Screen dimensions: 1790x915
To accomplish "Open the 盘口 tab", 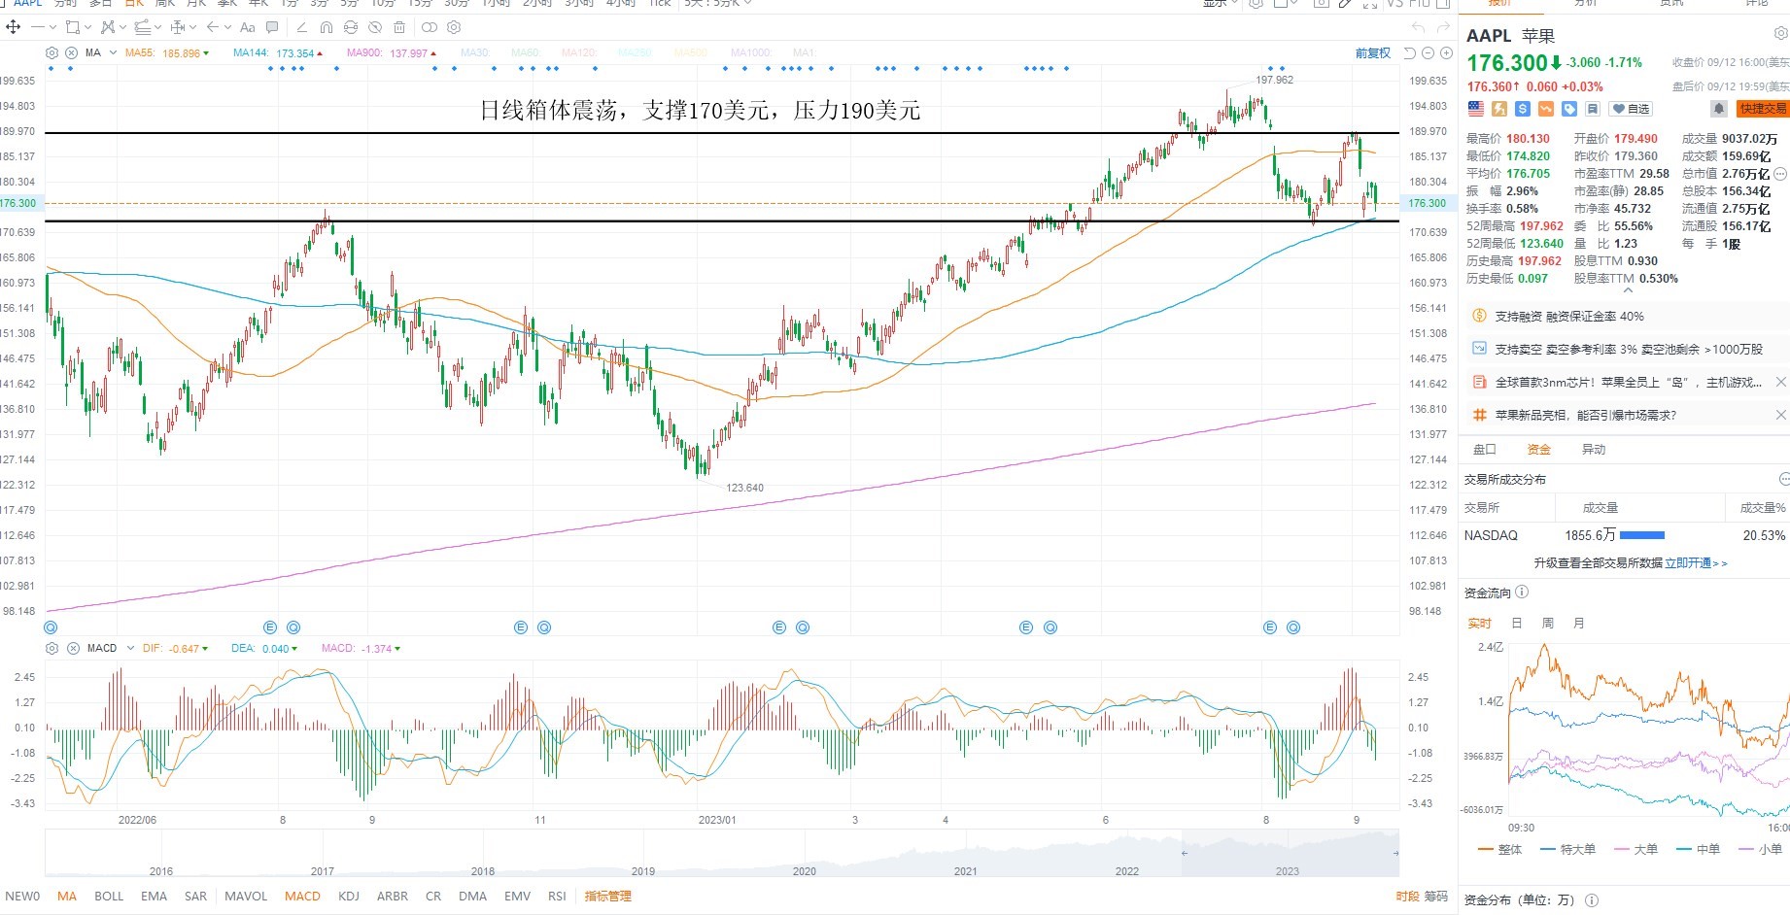I will click(x=1485, y=449).
